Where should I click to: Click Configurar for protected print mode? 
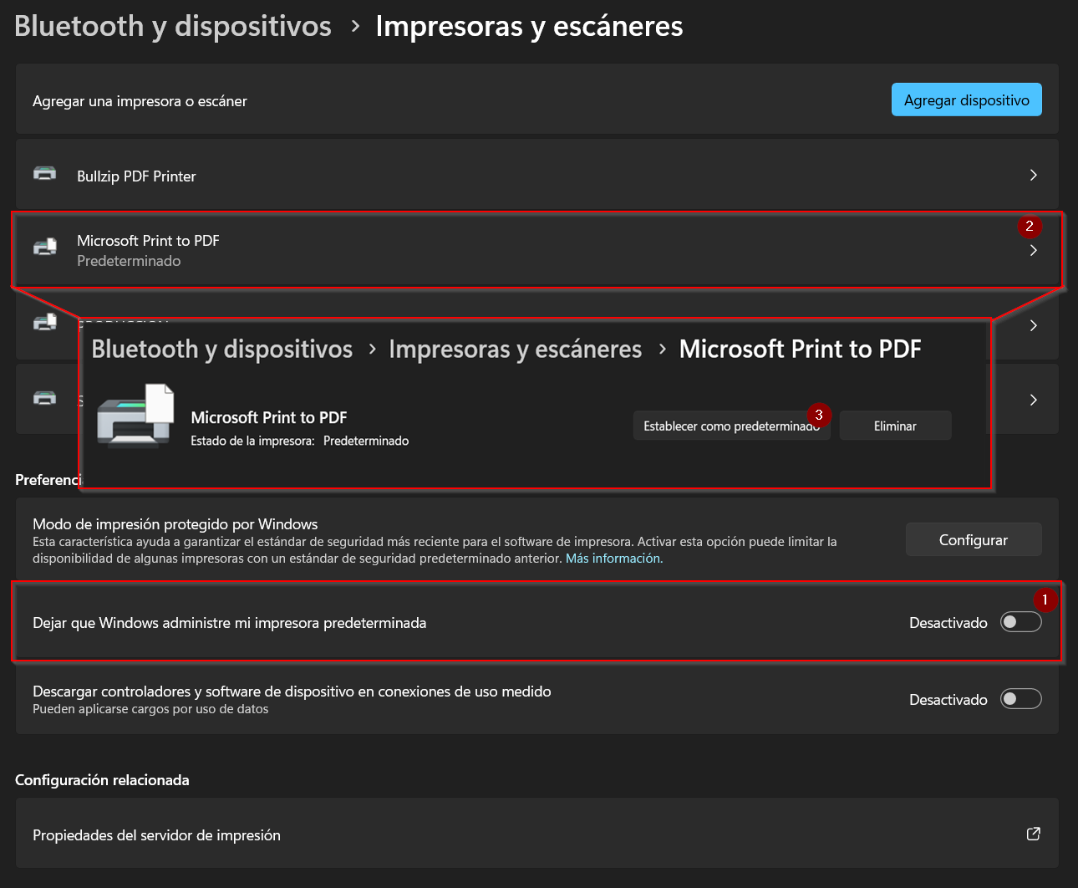[x=974, y=539]
